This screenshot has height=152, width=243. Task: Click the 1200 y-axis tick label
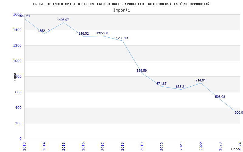[17, 45]
